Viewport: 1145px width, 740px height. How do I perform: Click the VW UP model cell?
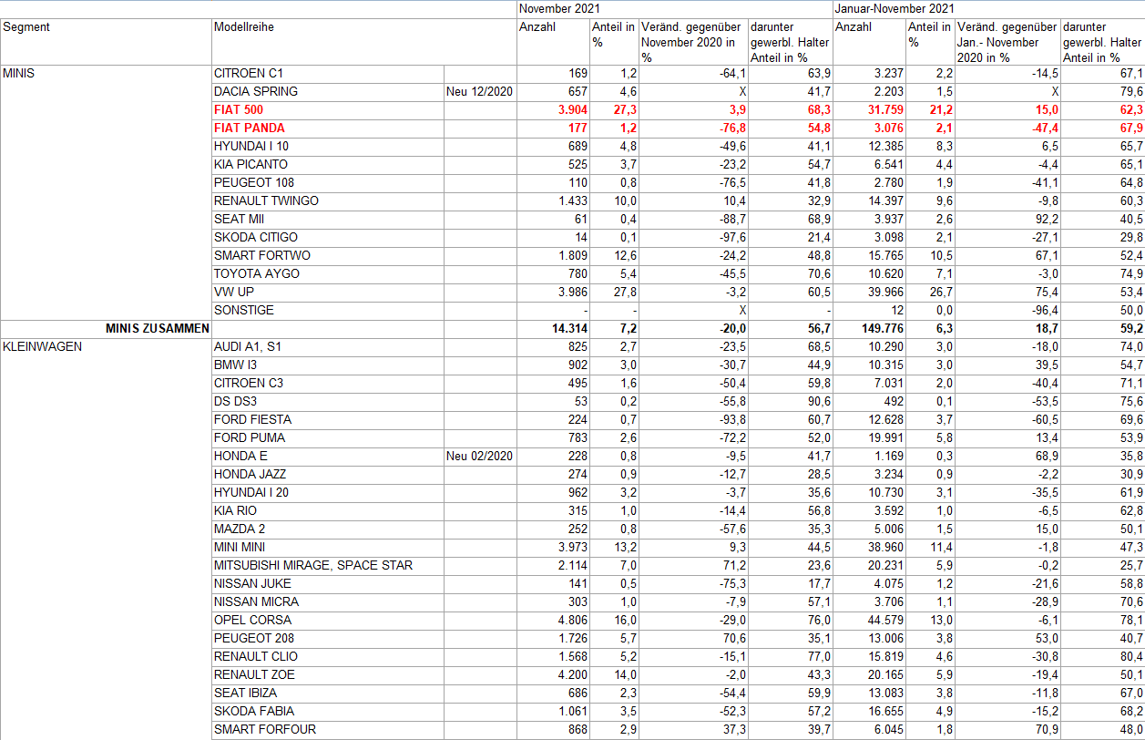pyautogui.click(x=234, y=292)
